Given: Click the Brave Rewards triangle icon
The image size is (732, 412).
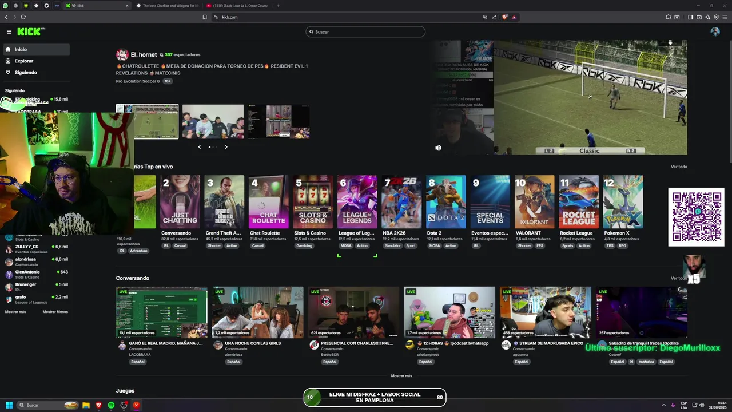Looking at the screenshot, I should [x=514, y=17].
